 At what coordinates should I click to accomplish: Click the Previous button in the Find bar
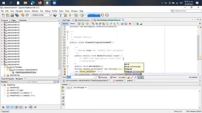click(x=103, y=77)
